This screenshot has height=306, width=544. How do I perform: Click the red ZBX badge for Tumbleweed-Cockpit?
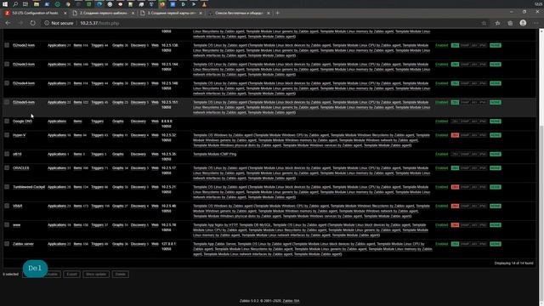point(455,187)
